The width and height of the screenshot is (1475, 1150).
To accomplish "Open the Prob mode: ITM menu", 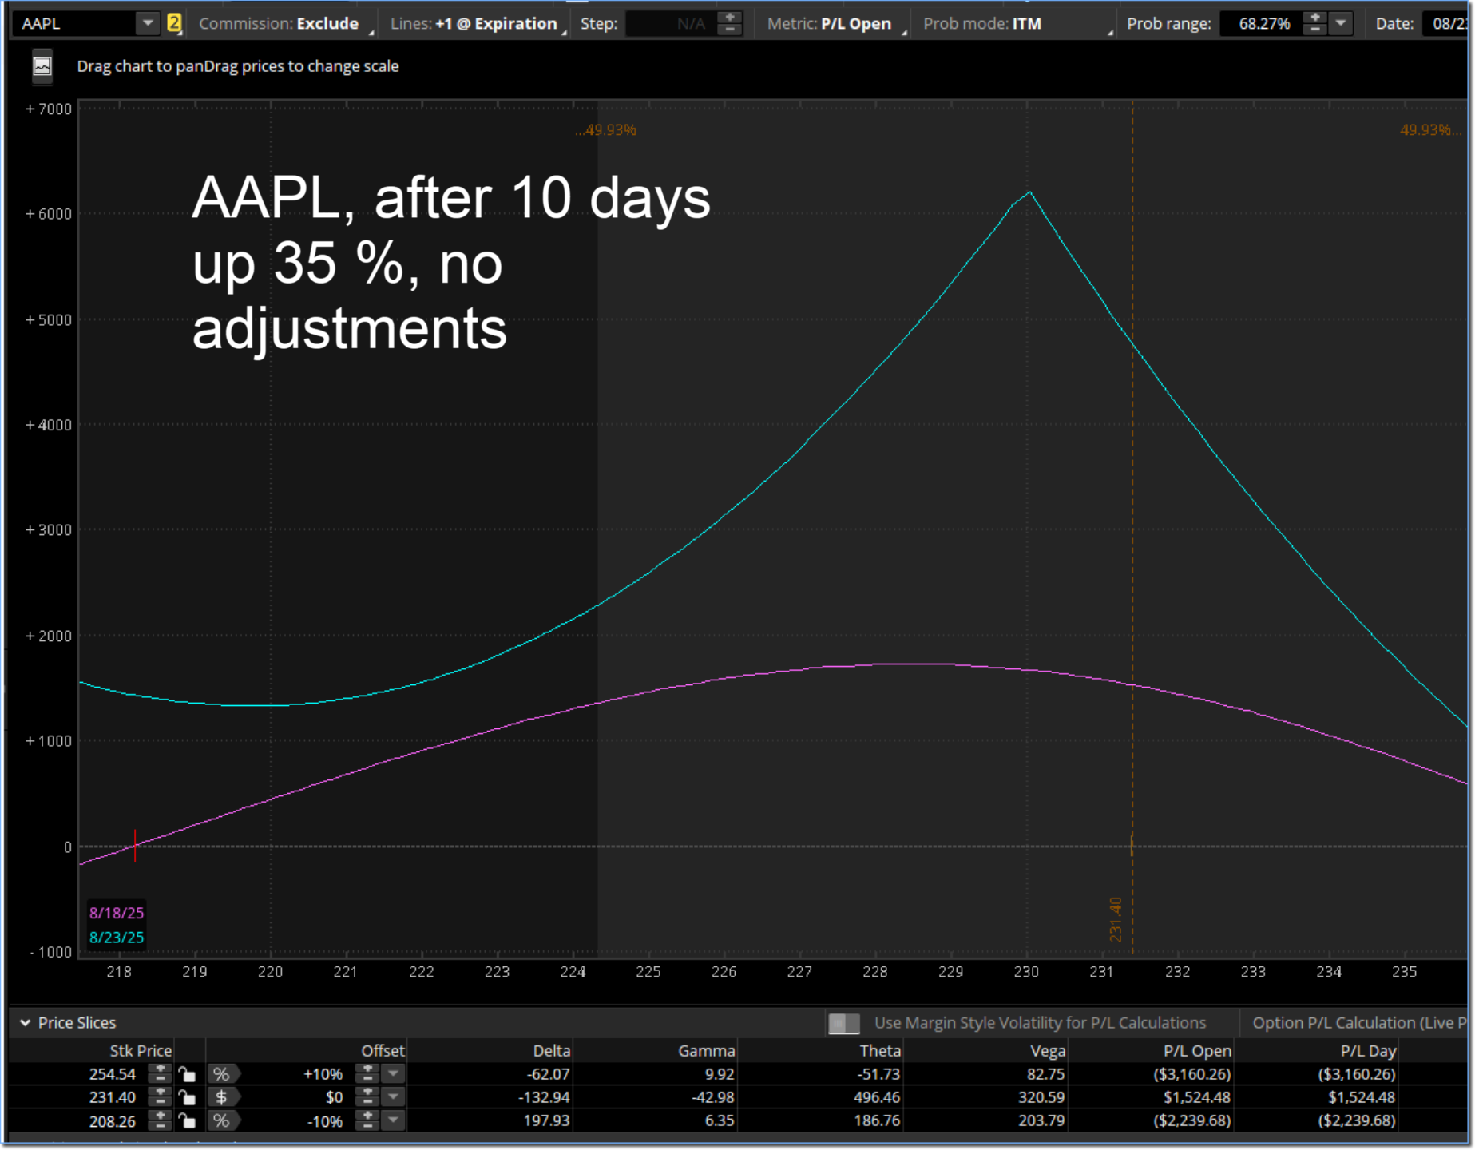I will (x=1017, y=23).
